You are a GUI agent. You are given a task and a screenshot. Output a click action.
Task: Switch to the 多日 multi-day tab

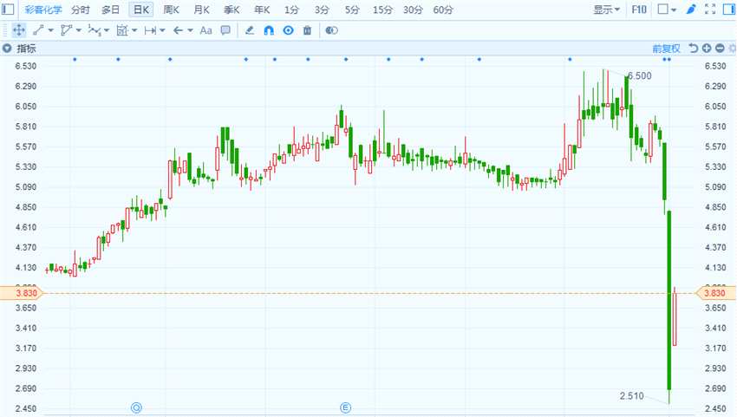coord(110,10)
